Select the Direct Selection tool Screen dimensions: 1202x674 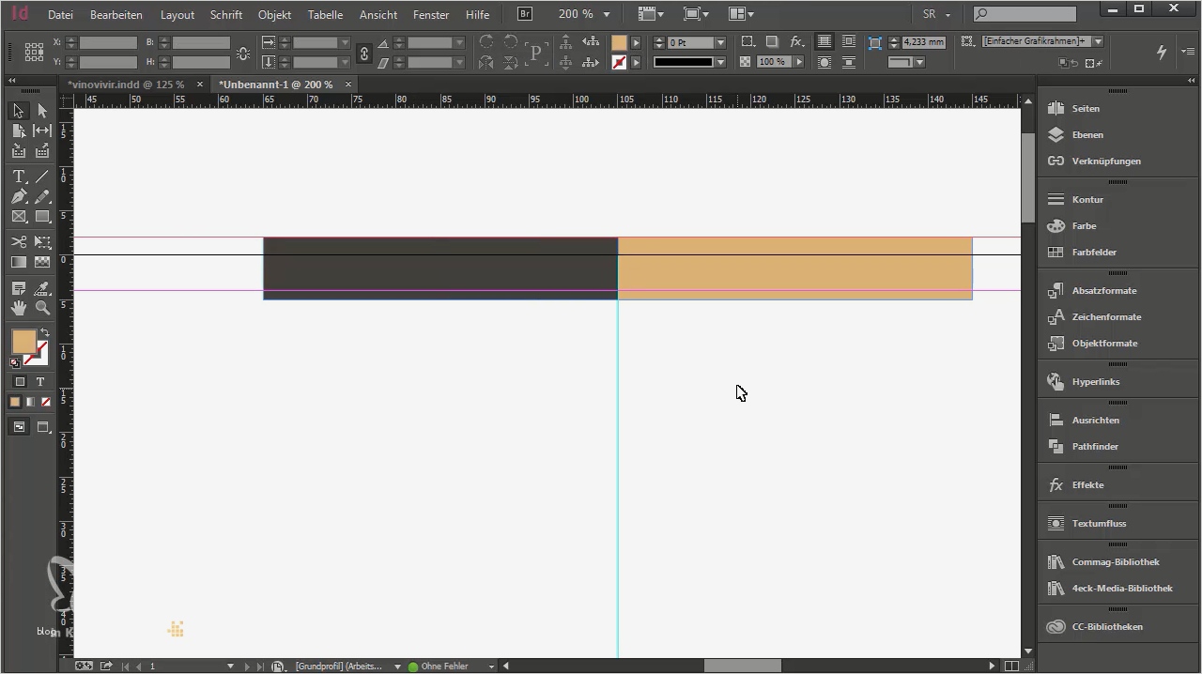(x=42, y=111)
